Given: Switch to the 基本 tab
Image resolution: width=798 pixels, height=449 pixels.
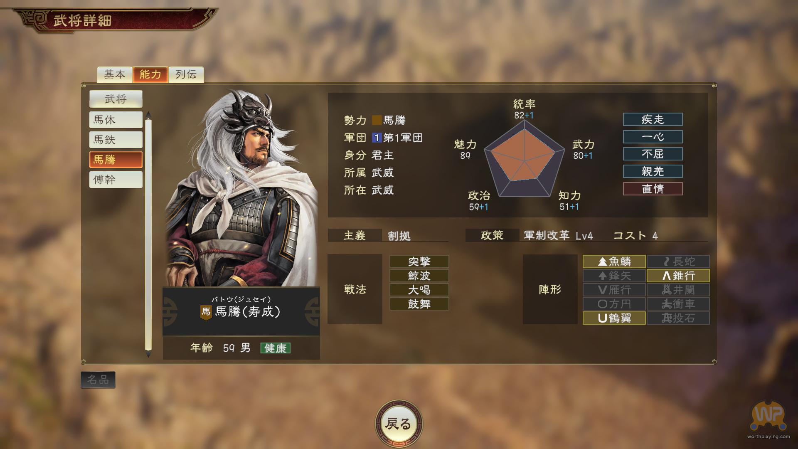Looking at the screenshot, I should 114,74.
